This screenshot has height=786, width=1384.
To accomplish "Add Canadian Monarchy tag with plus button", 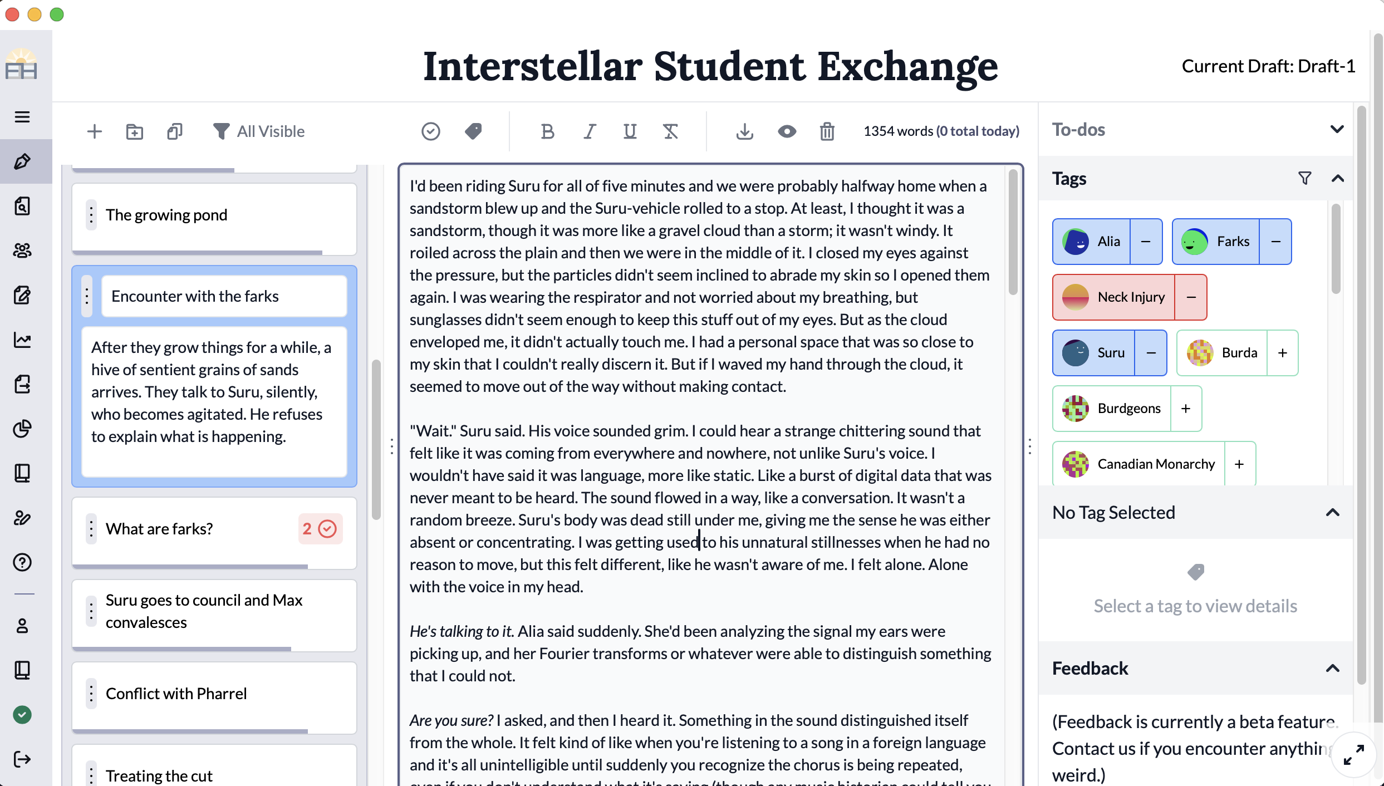I will click(1240, 464).
